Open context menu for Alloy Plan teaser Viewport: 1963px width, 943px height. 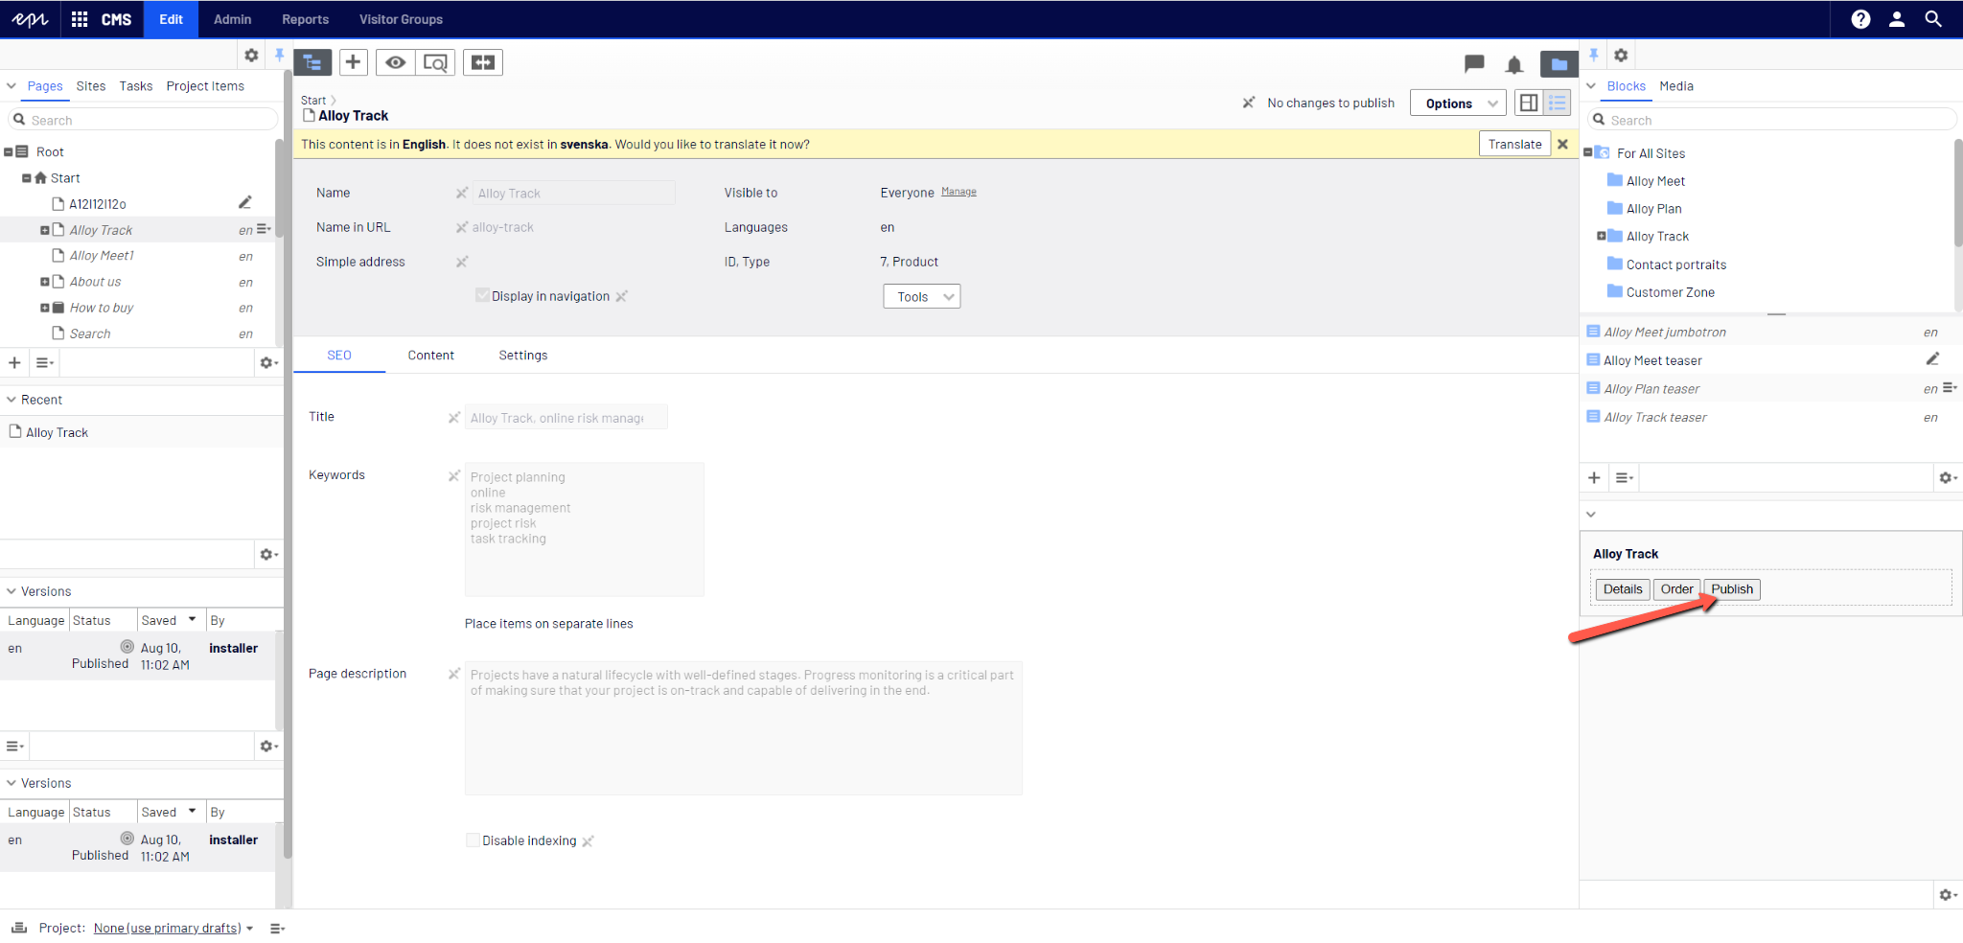click(1950, 388)
